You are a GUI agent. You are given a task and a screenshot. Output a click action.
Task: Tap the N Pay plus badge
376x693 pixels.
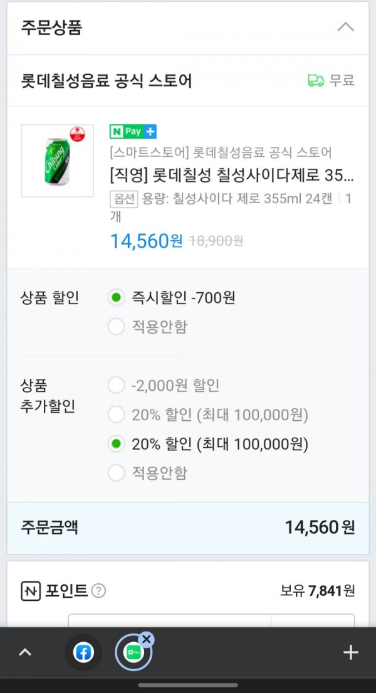133,132
